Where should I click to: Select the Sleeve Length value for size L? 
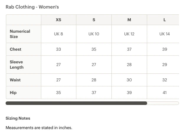[x=165, y=65]
